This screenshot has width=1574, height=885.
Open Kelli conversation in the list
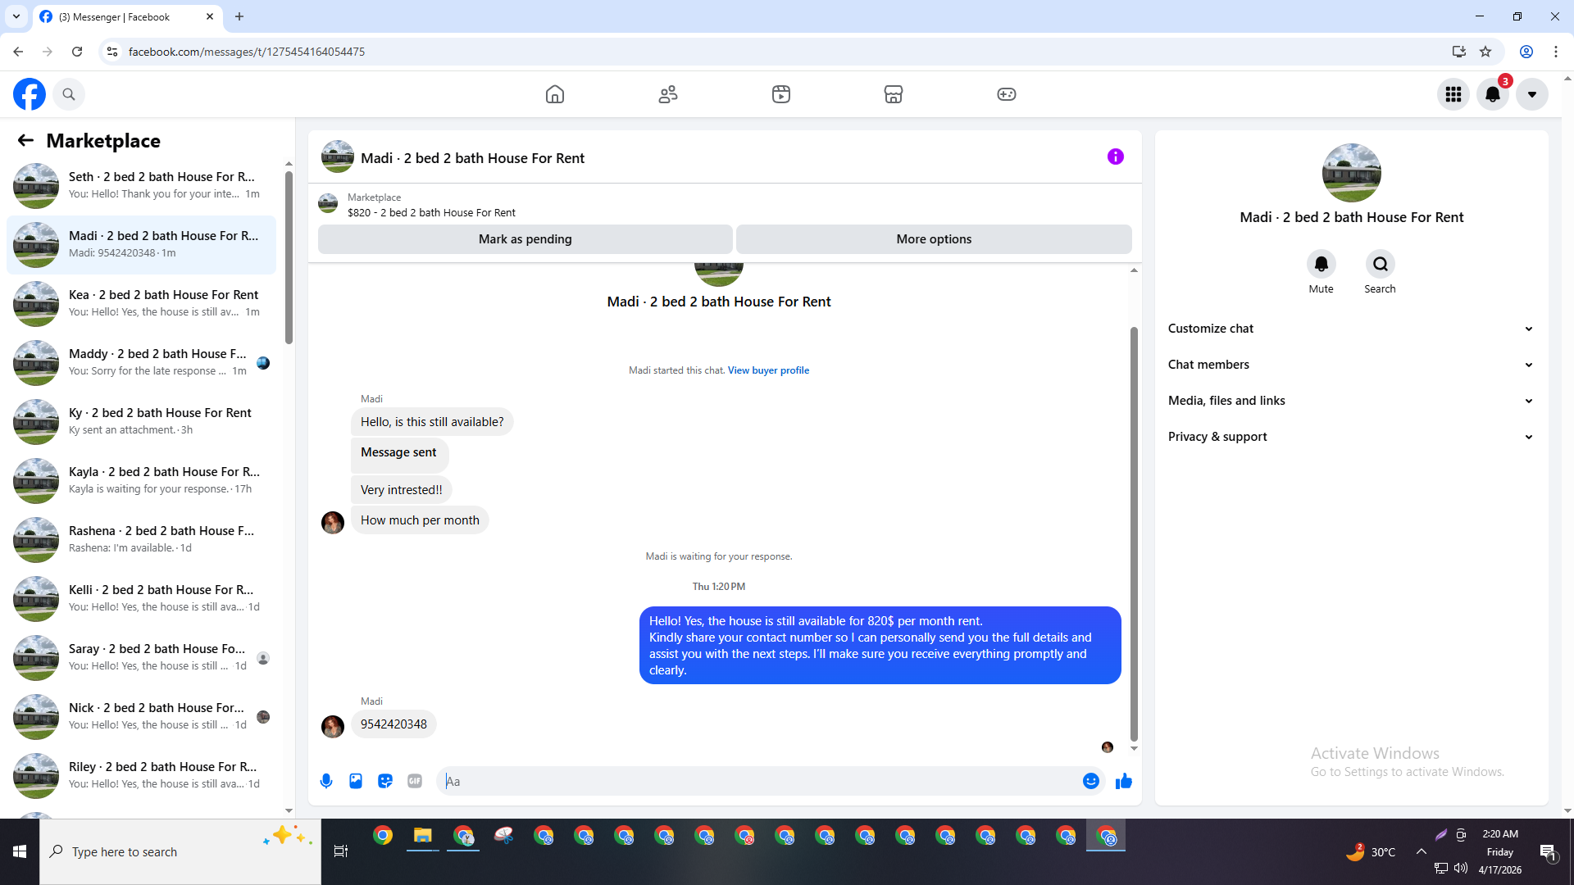[141, 599]
